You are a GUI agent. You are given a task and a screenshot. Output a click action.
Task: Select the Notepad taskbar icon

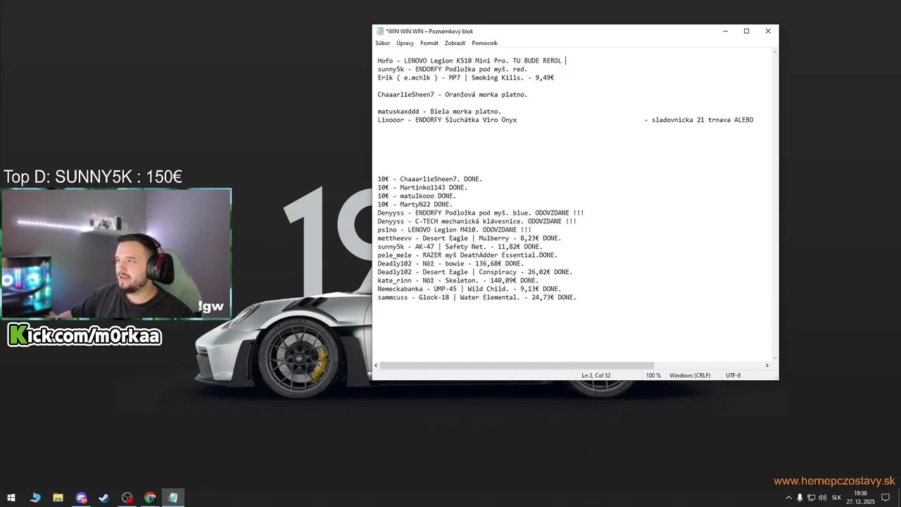173,498
